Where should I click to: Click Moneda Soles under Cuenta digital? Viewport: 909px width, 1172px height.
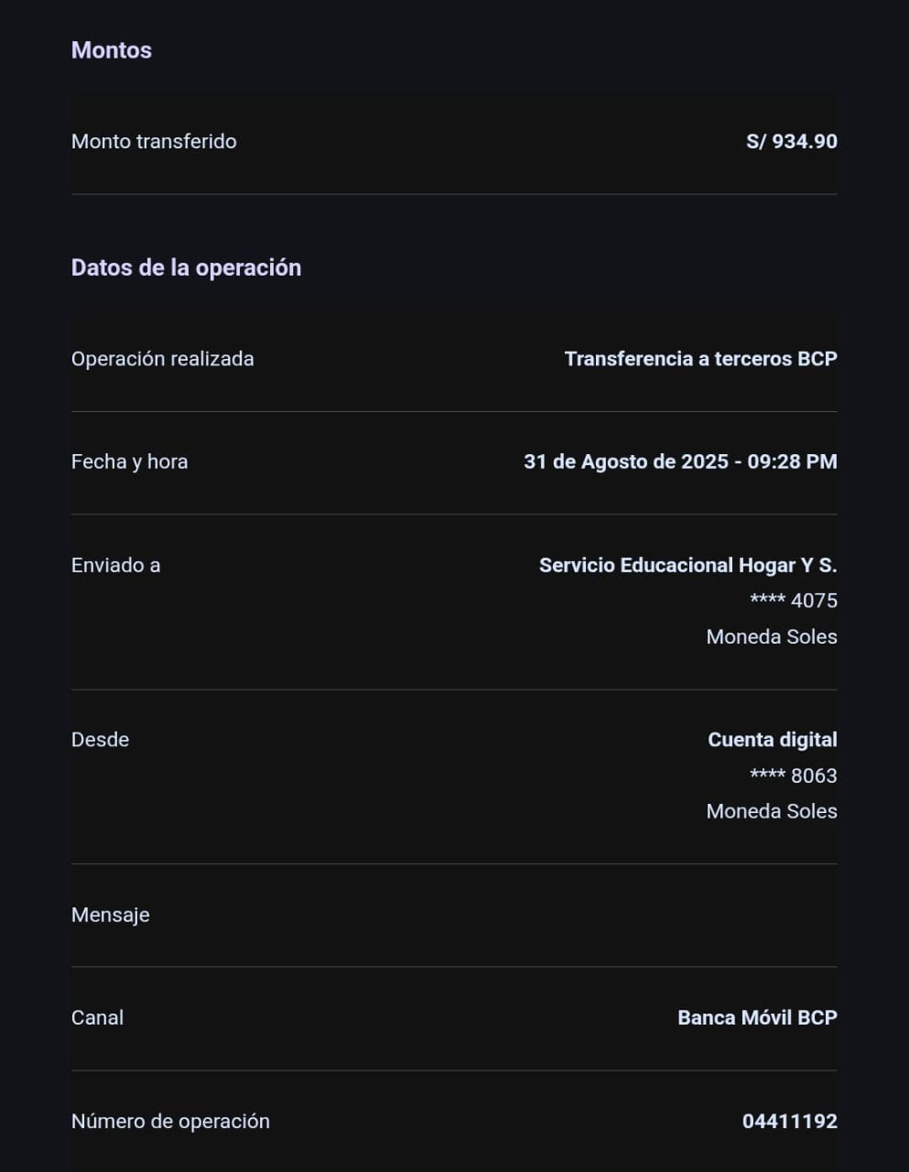[x=771, y=811]
